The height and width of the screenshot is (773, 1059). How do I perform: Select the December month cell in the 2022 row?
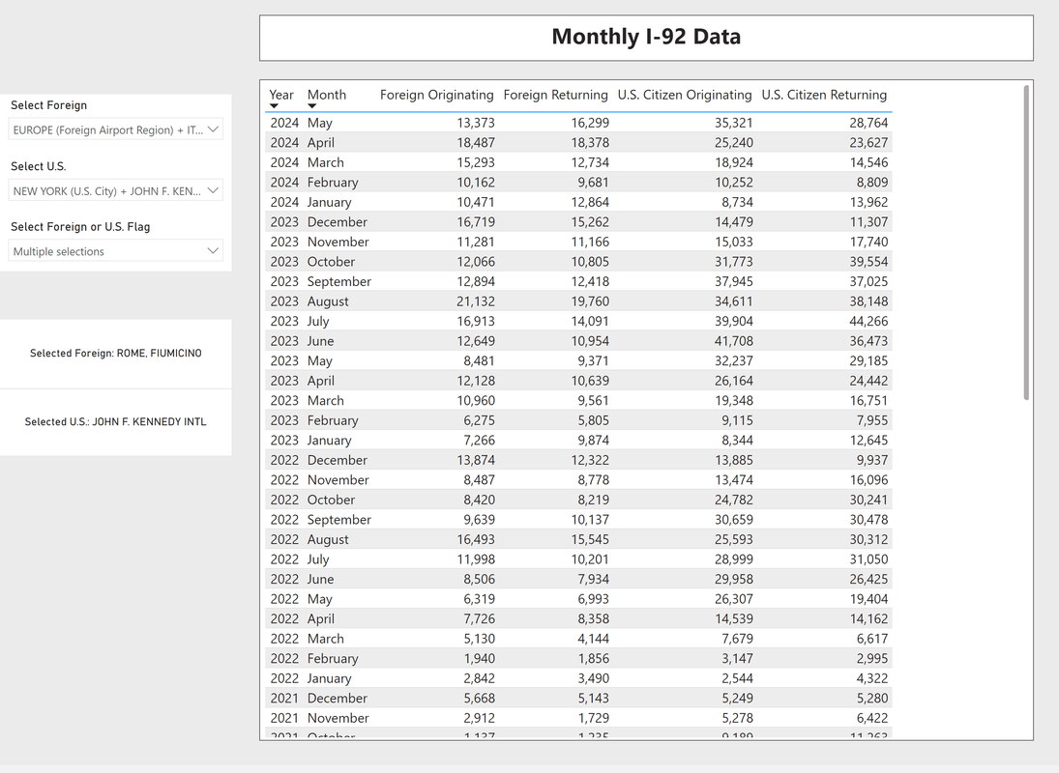337,460
